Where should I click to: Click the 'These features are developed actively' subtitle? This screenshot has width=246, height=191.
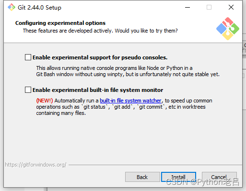(100, 31)
